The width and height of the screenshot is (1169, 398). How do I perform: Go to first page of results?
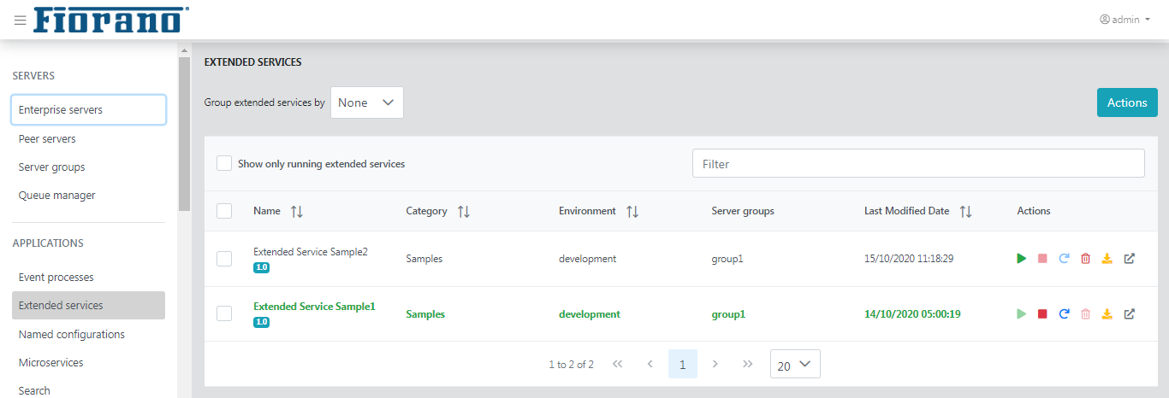(617, 364)
